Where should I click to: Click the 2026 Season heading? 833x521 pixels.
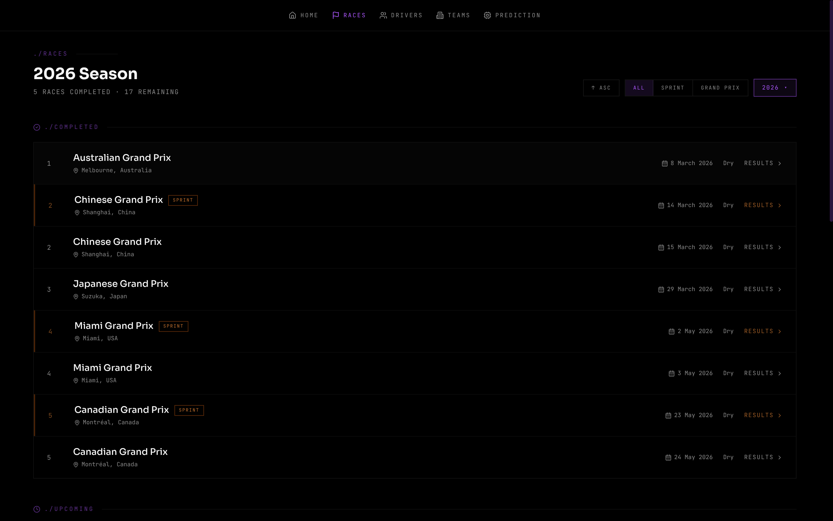point(85,74)
